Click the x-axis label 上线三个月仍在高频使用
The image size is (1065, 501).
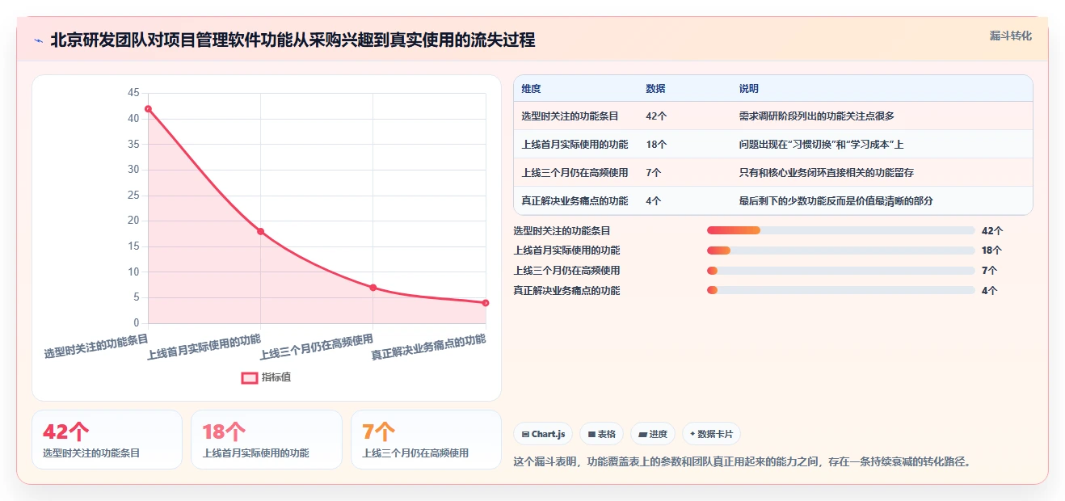[x=317, y=347]
